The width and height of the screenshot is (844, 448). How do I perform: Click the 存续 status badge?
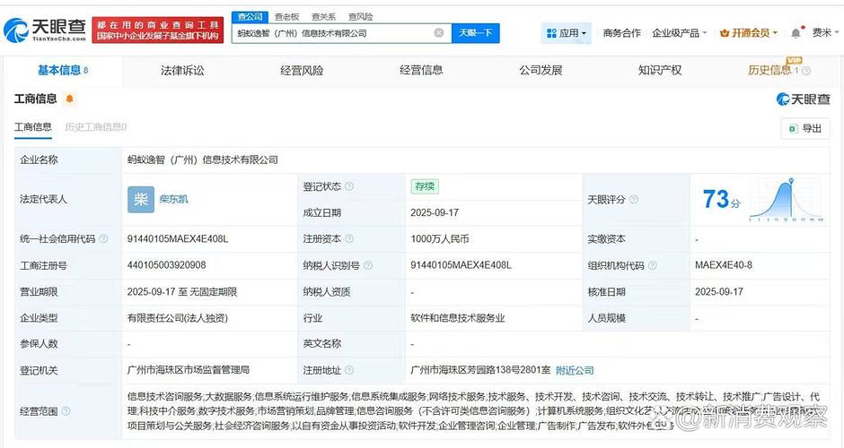tap(425, 186)
